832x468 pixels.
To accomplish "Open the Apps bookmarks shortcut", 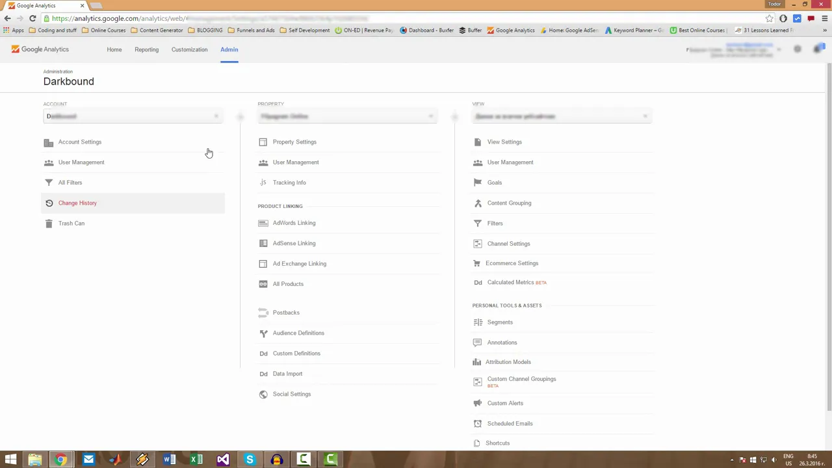I will coord(14,30).
